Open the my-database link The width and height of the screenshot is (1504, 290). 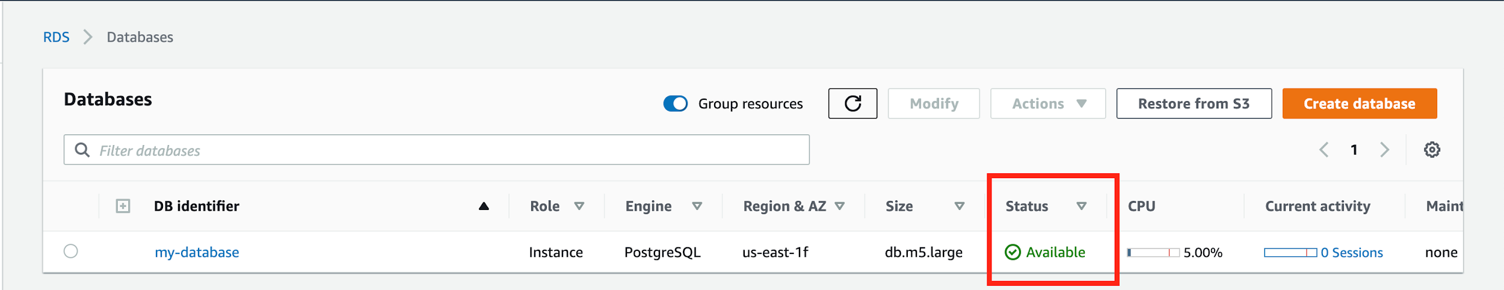click(x=197, y=253)
